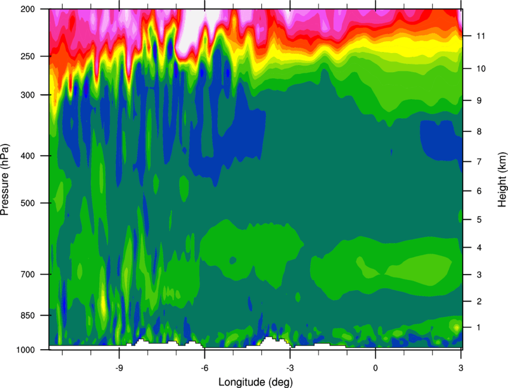
Task: Click the '400' pressure axis label
Action: pyautogui.click(x=28, y=156)
